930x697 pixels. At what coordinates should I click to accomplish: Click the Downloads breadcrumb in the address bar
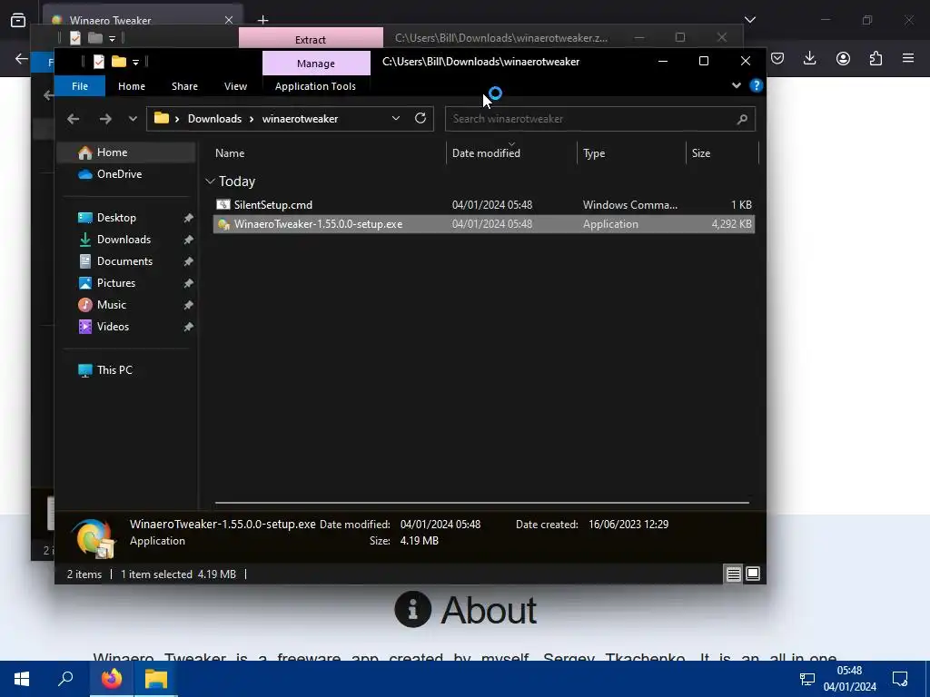(214, 119)
